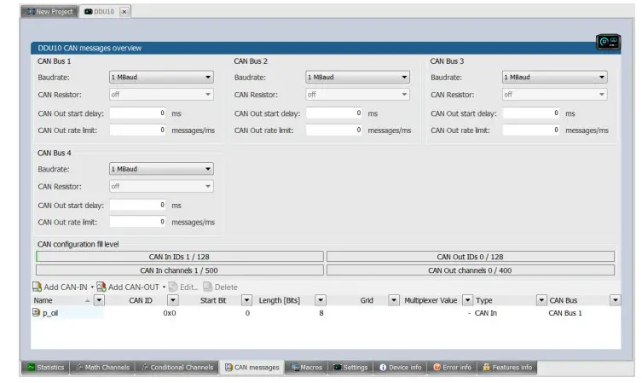Click the CAN Bus 1 table cell
The image size is (642, 383).
pos(565,313)
